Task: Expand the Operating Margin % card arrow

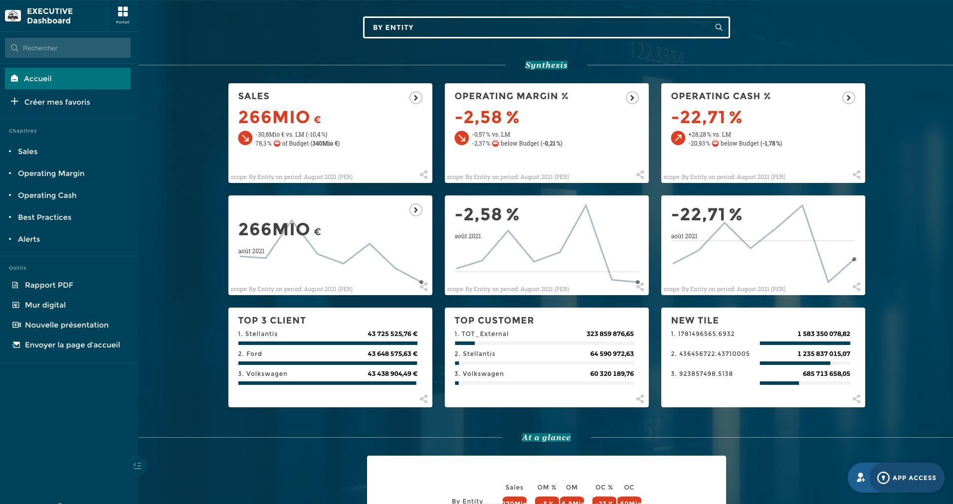Action: [632, 98]
